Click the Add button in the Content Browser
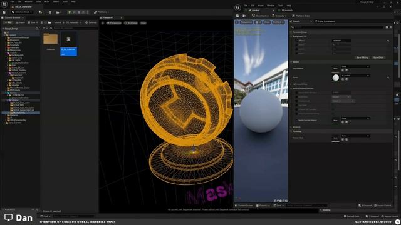Screen dimensions: 401x225 coord(8,22)
